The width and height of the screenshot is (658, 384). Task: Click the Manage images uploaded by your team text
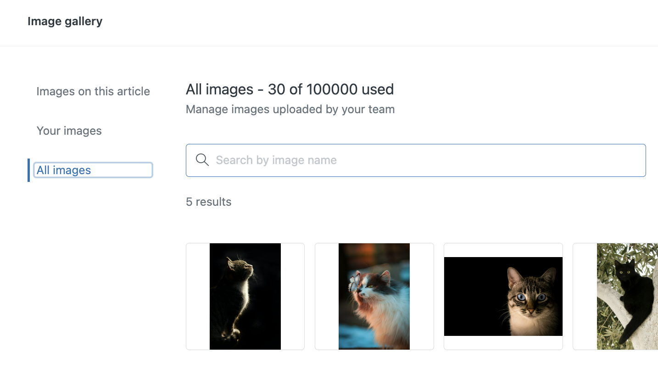(x=290, y=110)
